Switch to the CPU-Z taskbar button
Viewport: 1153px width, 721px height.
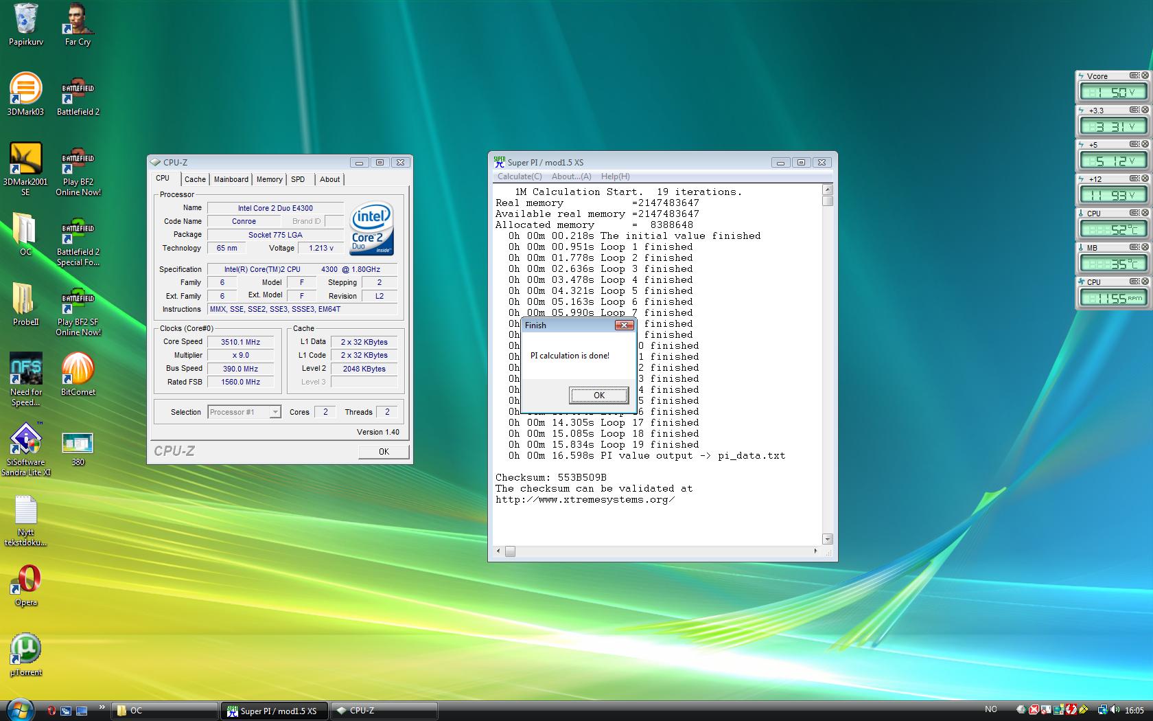pyautogui.click(x=384, y=711)
